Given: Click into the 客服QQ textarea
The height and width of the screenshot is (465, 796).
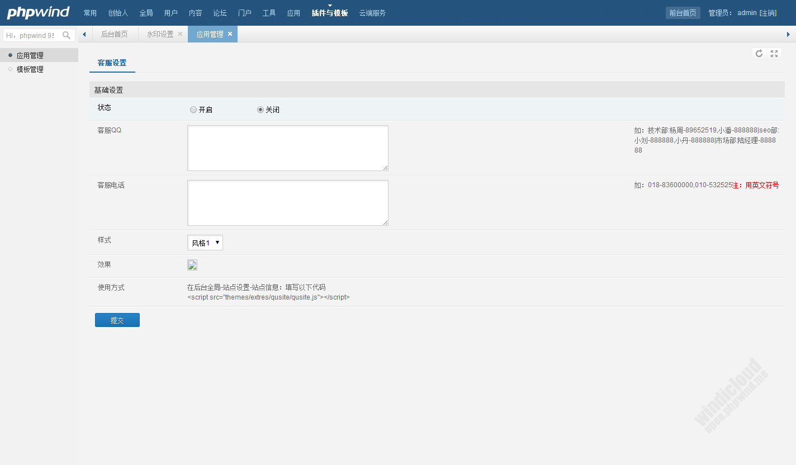Looking at the screenshot, I should tap(288, 148).
